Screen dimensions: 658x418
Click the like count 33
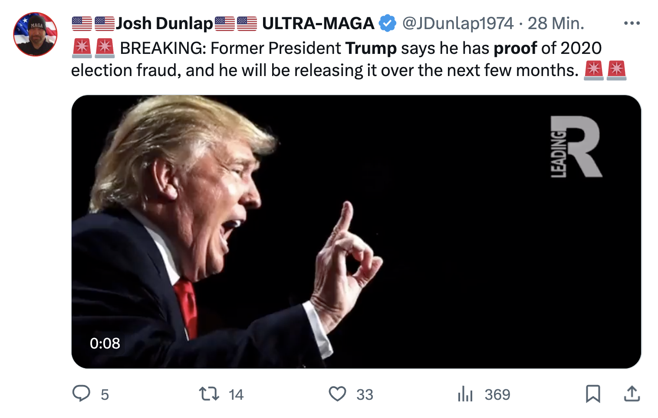click(365, 395)
